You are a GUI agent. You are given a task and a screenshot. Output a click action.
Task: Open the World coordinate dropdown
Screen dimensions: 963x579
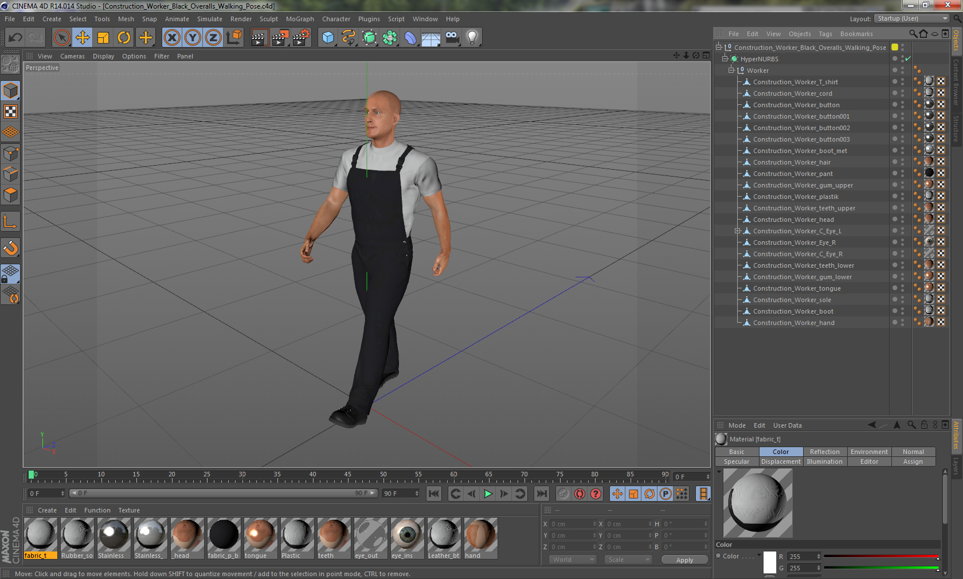(x=573, y=560)
